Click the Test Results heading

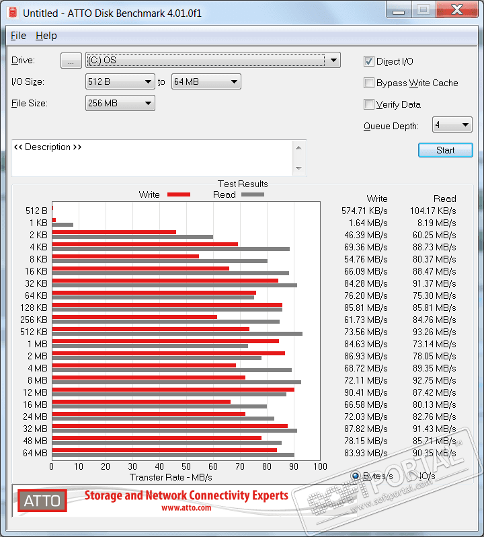tap(243, 184)
